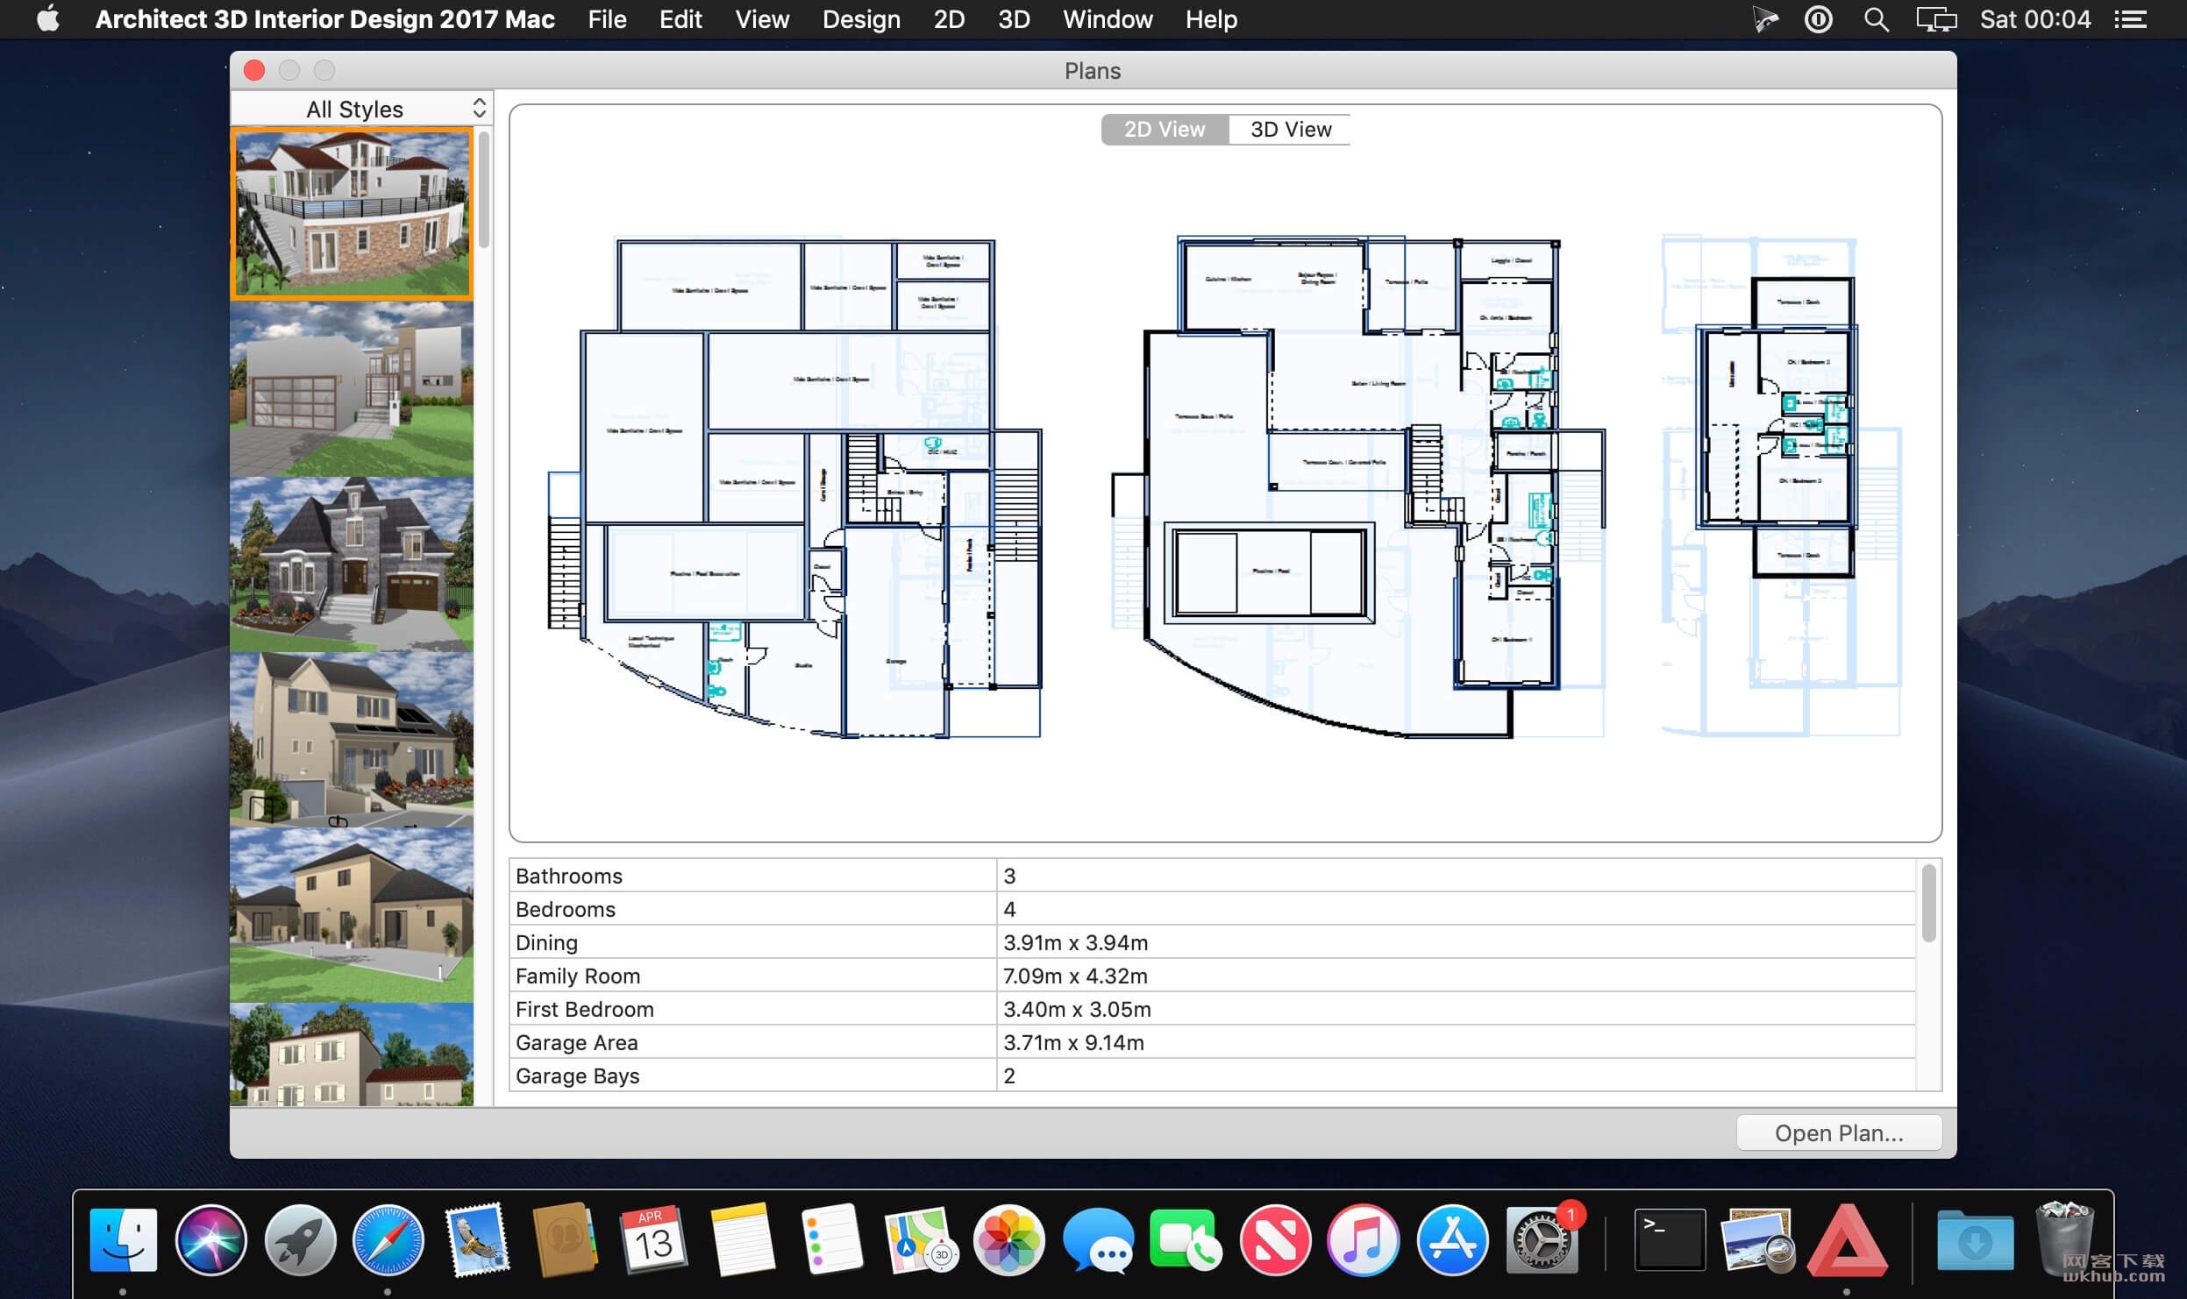Open iTunes music note icon in dock

click(x=1364, y=1239)
